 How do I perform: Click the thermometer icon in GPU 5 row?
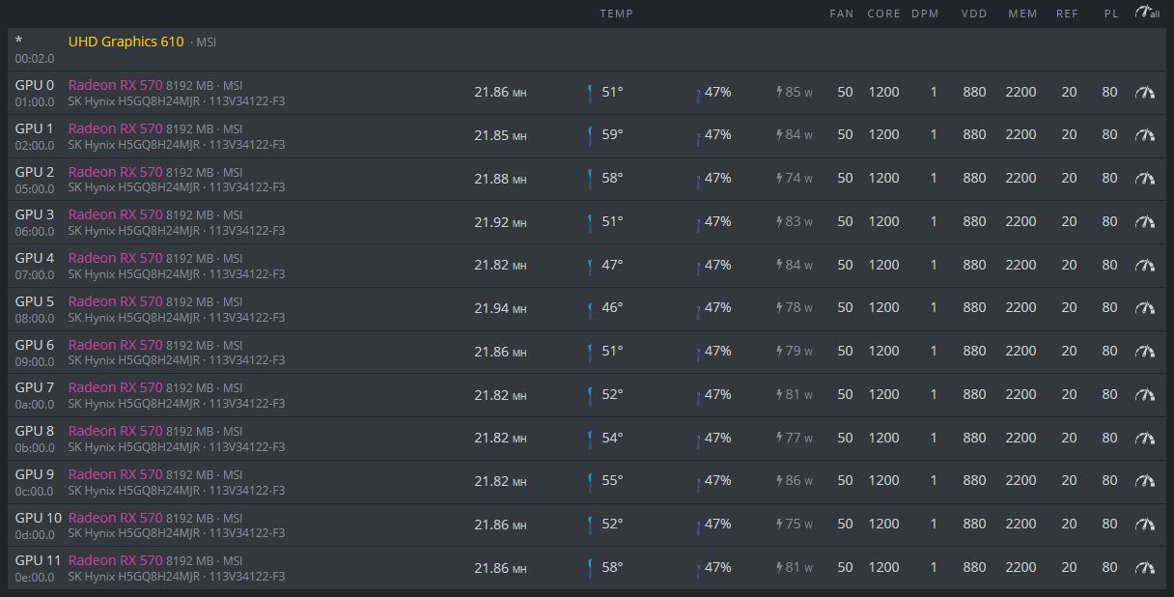[590, 308]
